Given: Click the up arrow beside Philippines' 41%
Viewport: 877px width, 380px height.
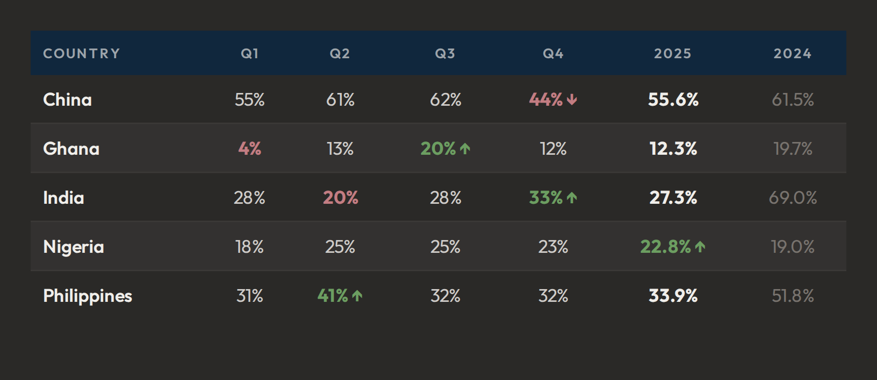Looking at the screenshot, I should [357, 296].
